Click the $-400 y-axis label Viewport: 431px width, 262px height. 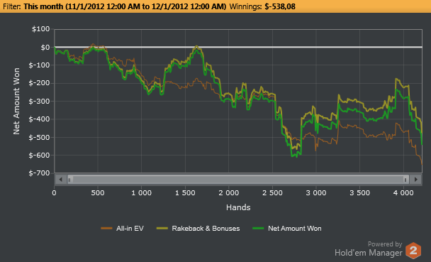[39, 119]
